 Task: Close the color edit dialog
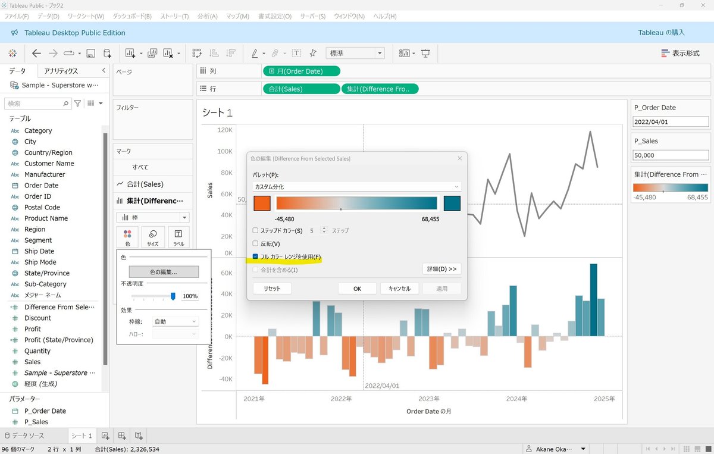tap(459, 158)
